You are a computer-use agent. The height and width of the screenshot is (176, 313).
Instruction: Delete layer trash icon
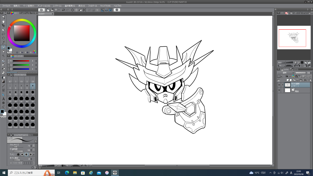(x=310, y=80)
